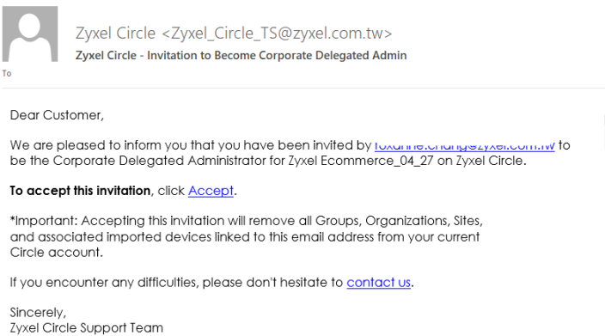Click the Zyxel Circle Support Team signature

[87, 328]
